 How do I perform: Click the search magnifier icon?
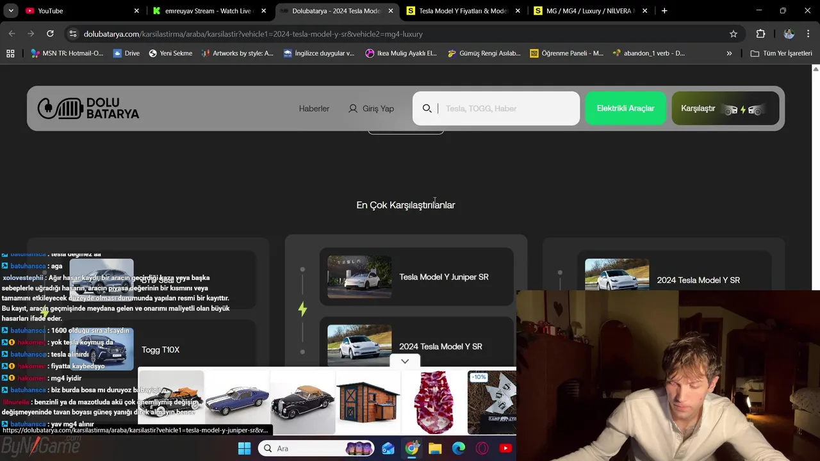(427, 108)
